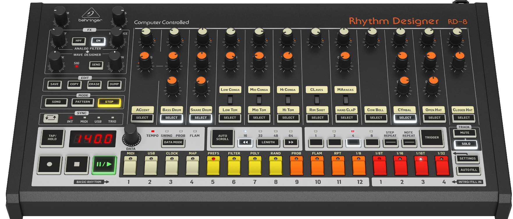
Task: Switch mode to STEP
Action: (x=109, y=102)
